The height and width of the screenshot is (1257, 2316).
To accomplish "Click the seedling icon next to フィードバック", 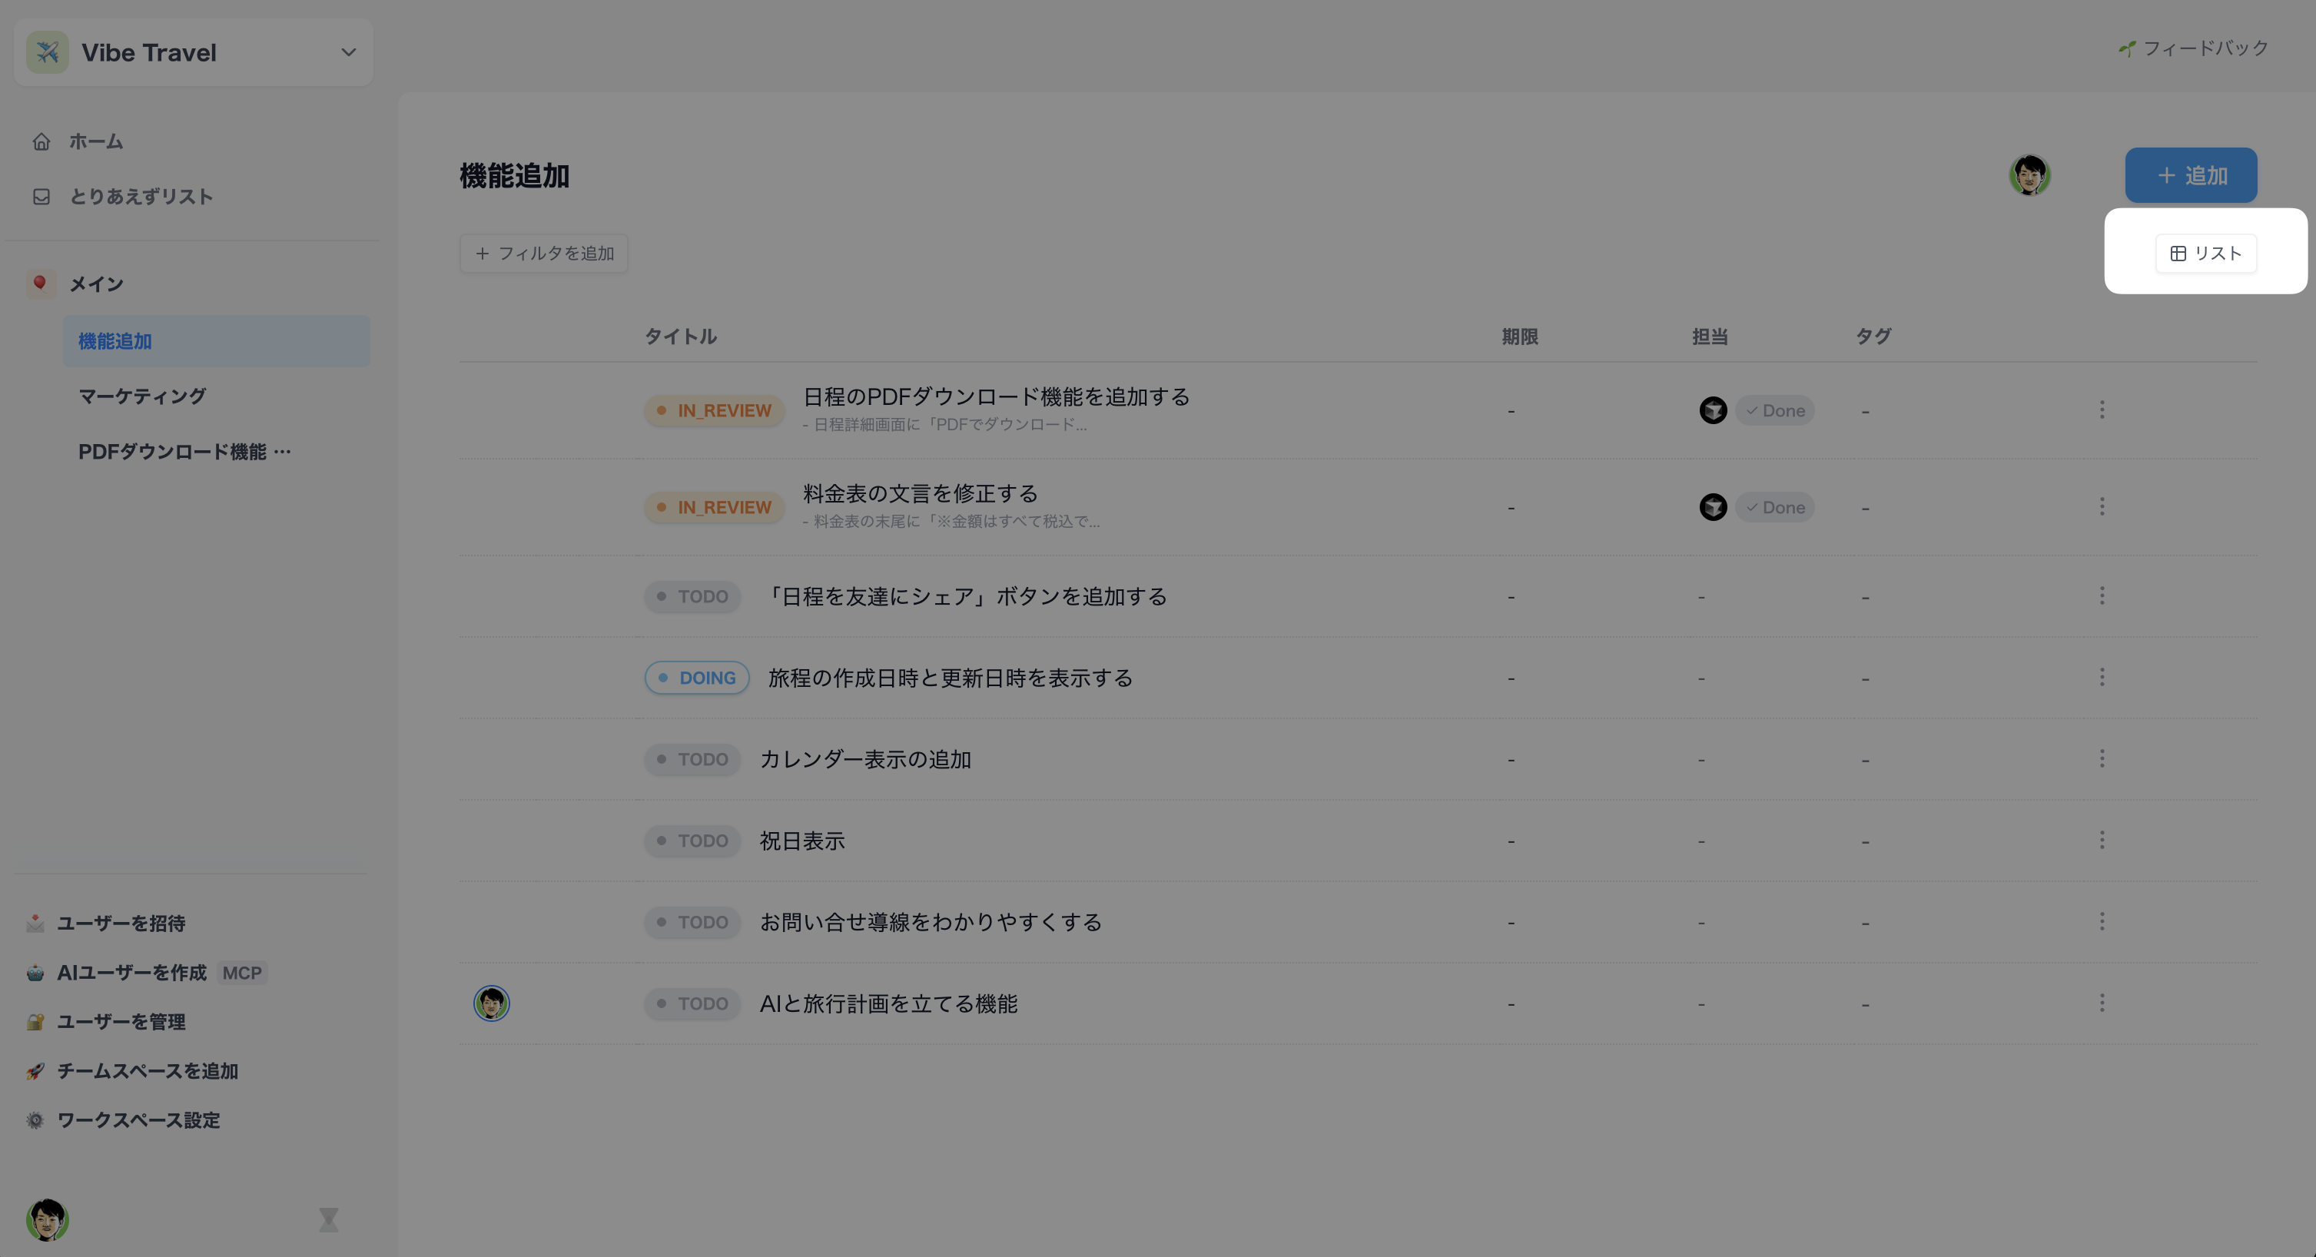I will 2125,48.
